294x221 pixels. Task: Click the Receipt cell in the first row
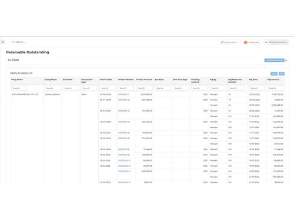(214, 94)
